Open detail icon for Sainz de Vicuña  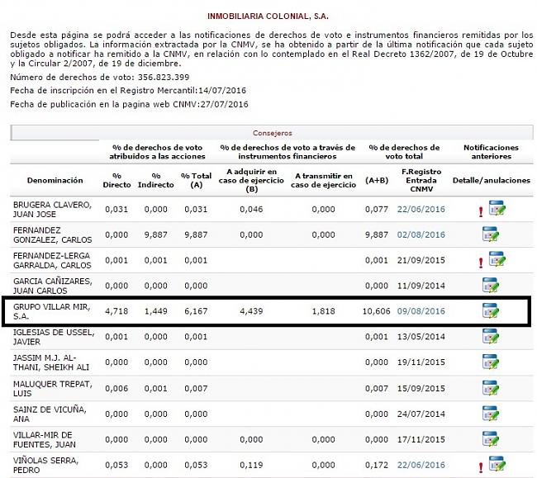(491, 414)
